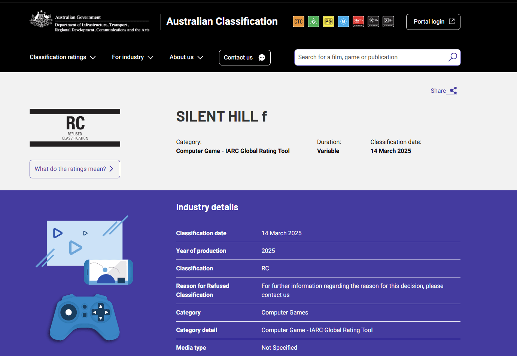Click the '14 March 2025' value in Industry details
This screenshot has height=356, width=517.
click(x=282, y=233)
